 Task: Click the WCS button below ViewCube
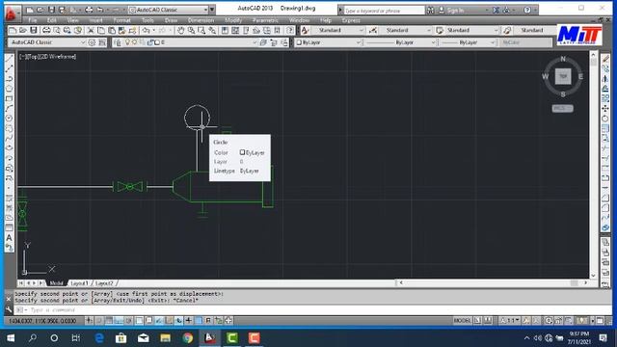562,108
